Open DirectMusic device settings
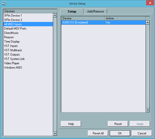The image size is (155, 139). point(11,33)
